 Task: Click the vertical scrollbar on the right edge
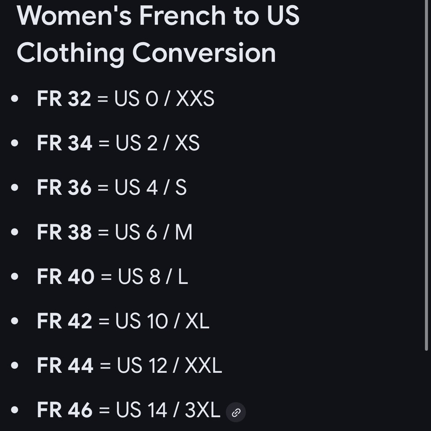click(x=426, y=172)
